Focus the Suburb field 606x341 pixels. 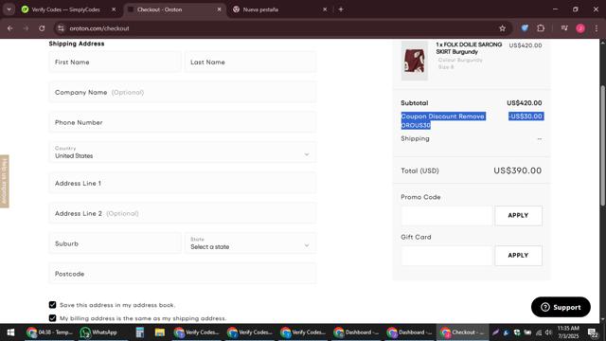pyautogui.click(x=115, y=243)
